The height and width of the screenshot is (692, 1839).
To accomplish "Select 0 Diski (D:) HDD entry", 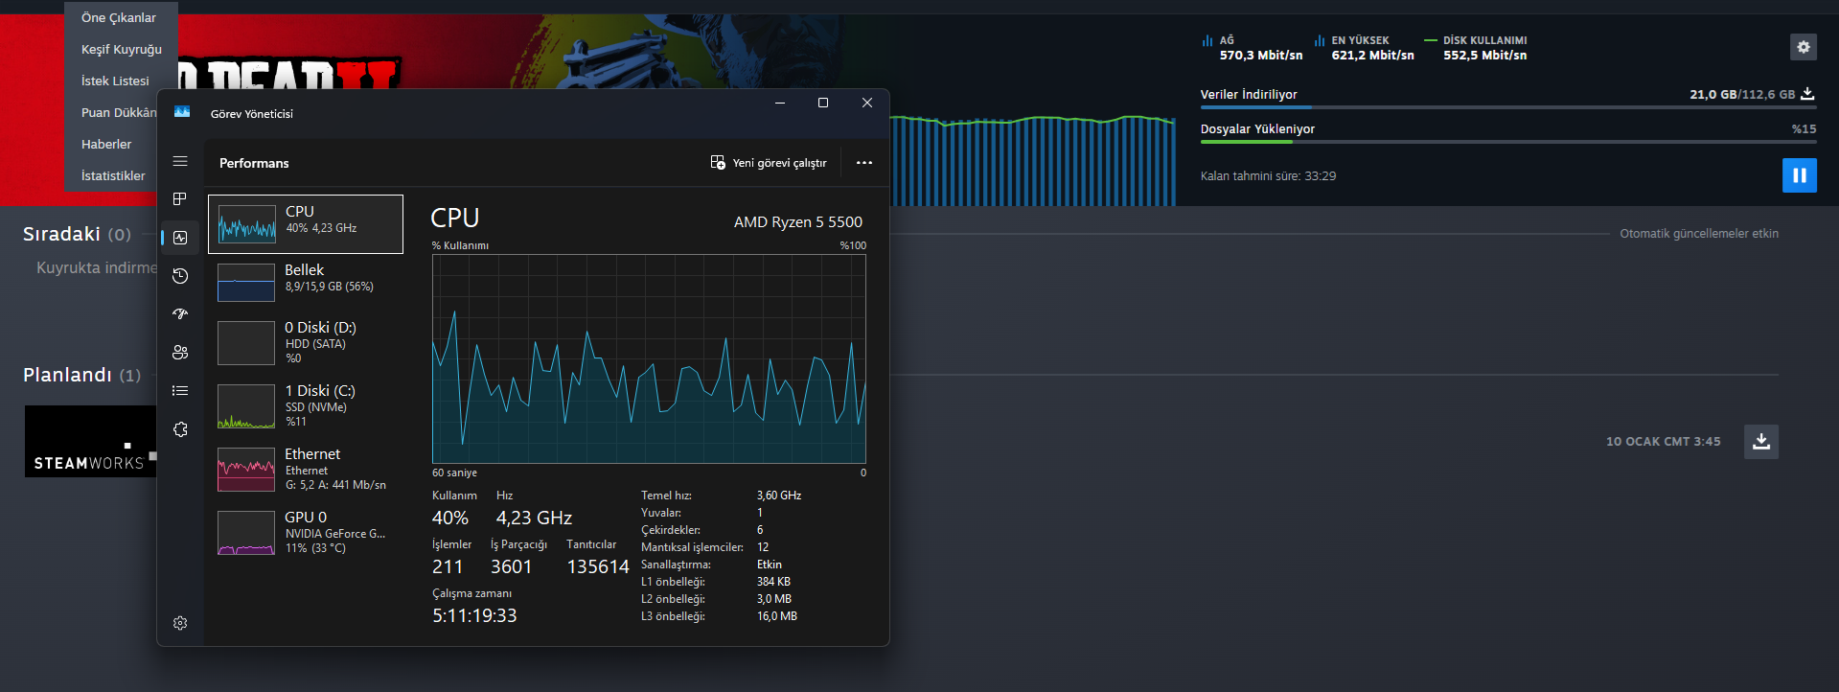I will pyautogui.click(x=306, y=343).
